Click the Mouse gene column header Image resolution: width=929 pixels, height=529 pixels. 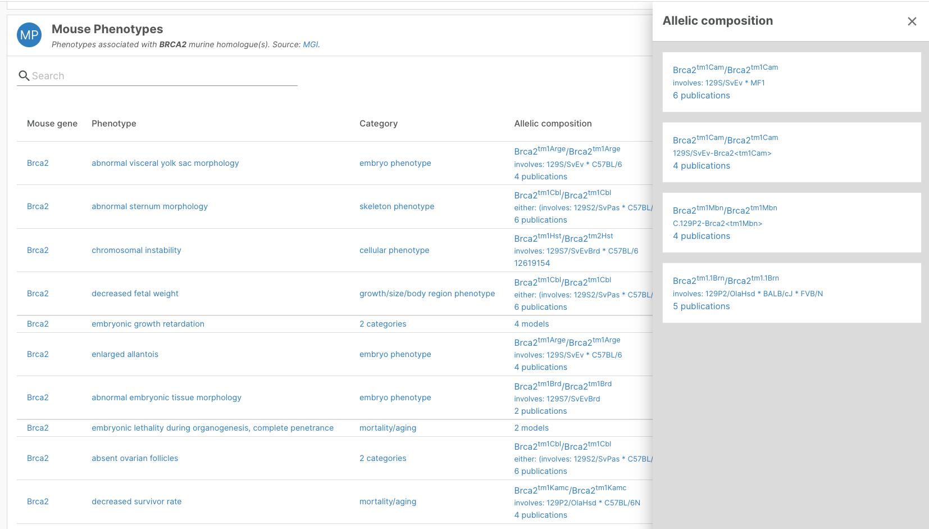[x=52, y=123]
